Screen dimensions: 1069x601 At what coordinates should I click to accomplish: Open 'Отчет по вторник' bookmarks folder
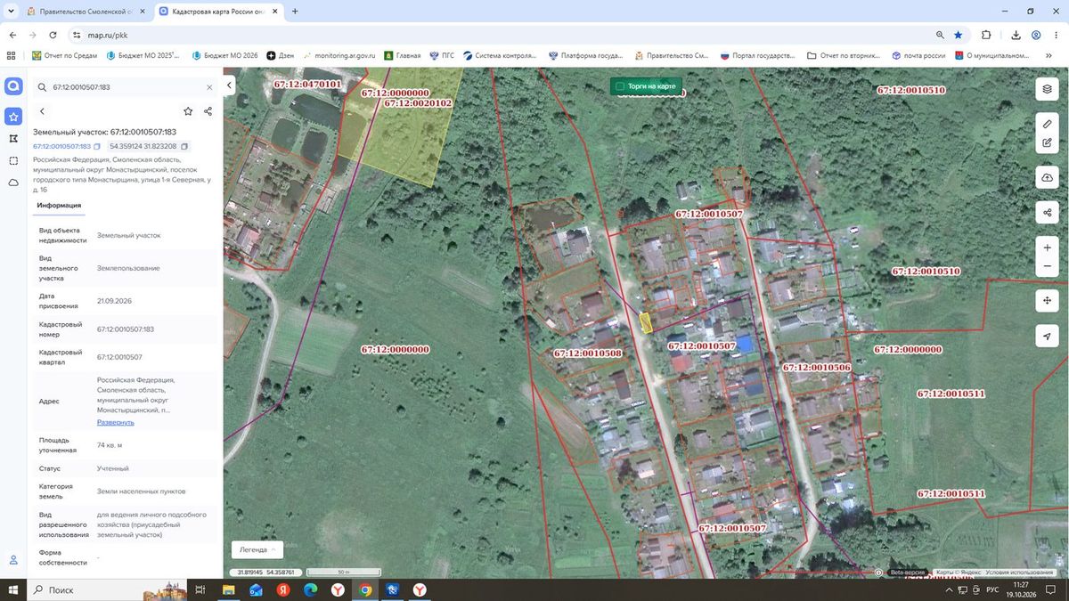pos(845,55)
